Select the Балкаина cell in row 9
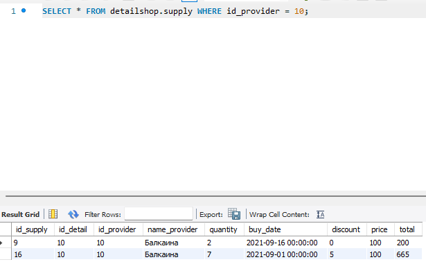 pyautogui.click(x=173, y=243)
